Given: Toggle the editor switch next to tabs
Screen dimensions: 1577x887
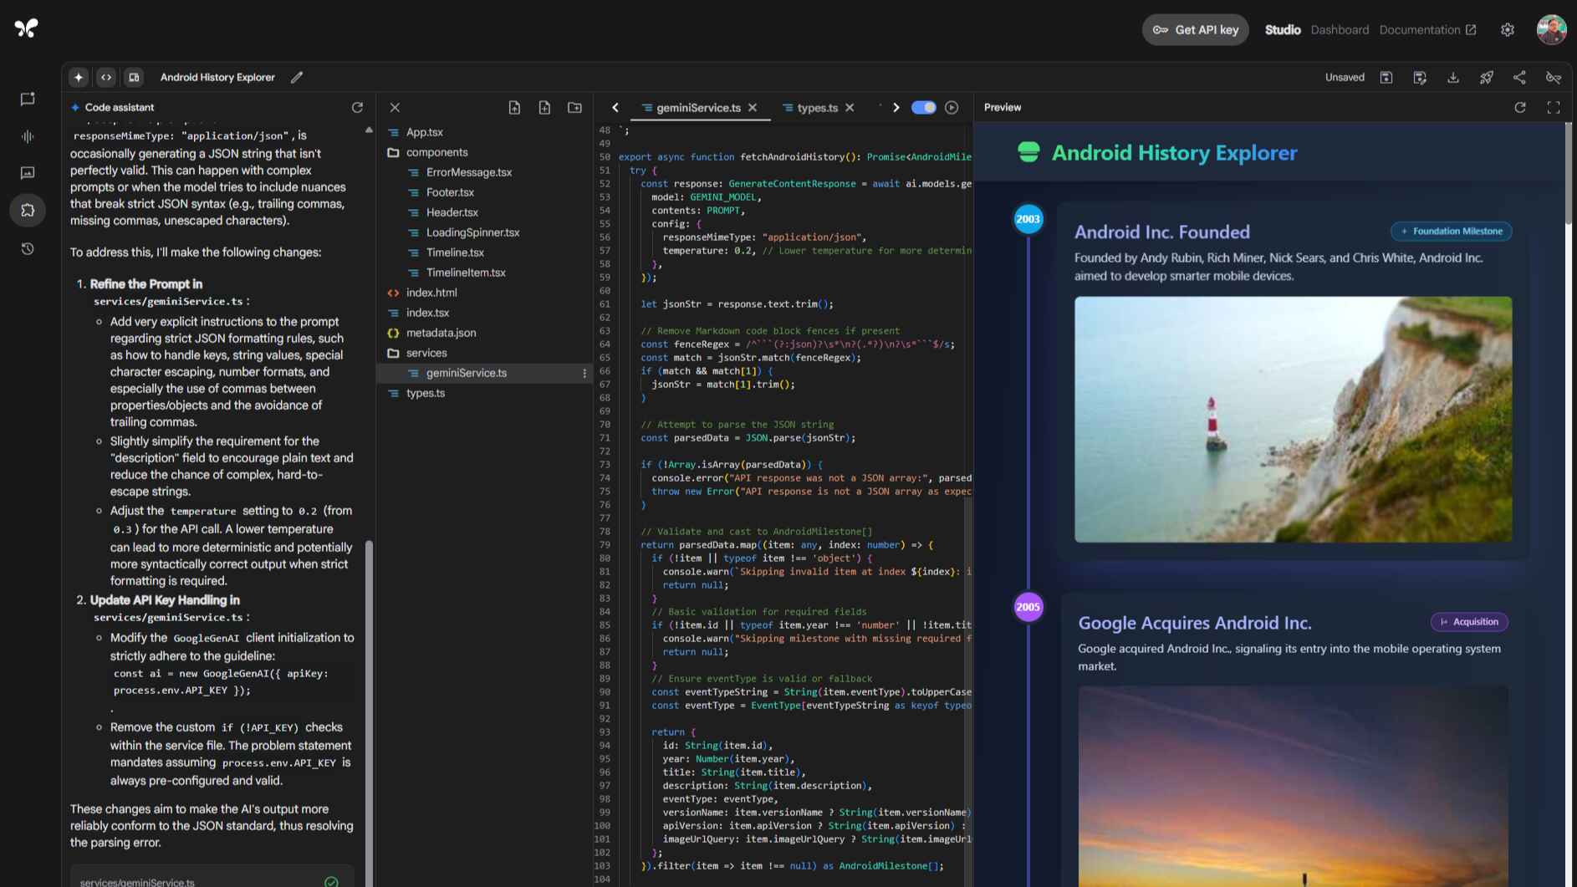Looking at the screenshot, I should coord(923,107).
